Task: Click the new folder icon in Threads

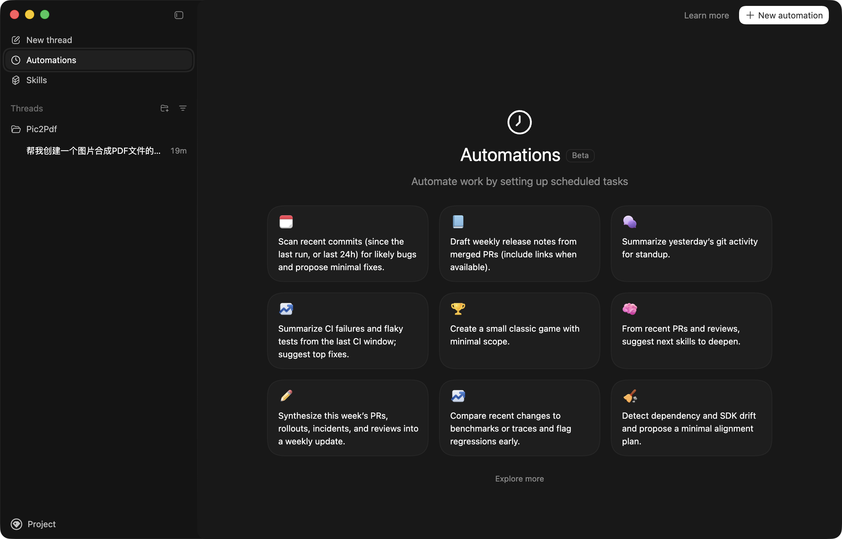Action: tap(164, 108)
